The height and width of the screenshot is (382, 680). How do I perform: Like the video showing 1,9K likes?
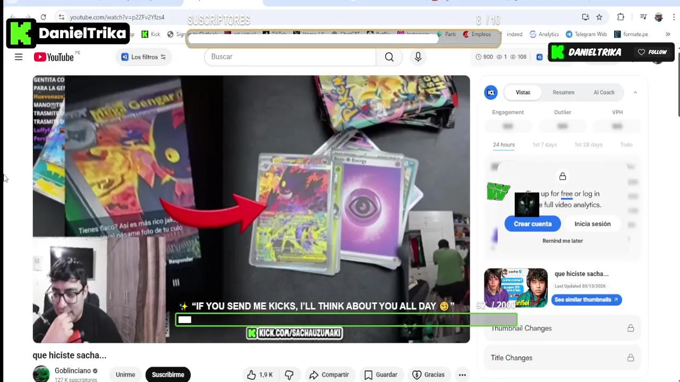click(260, 375)
